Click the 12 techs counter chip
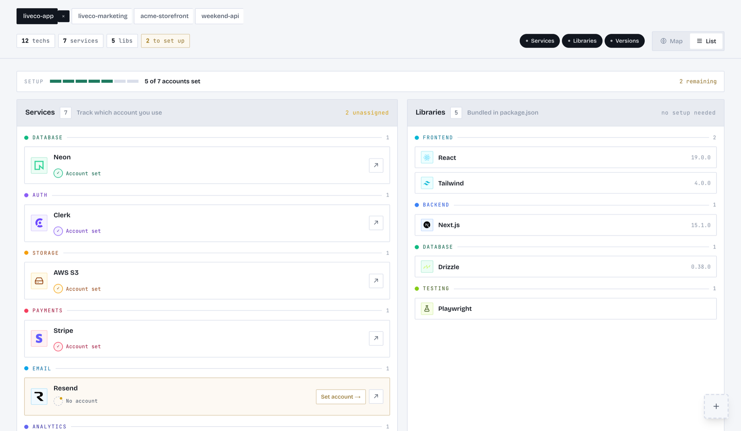 point(36,41)
